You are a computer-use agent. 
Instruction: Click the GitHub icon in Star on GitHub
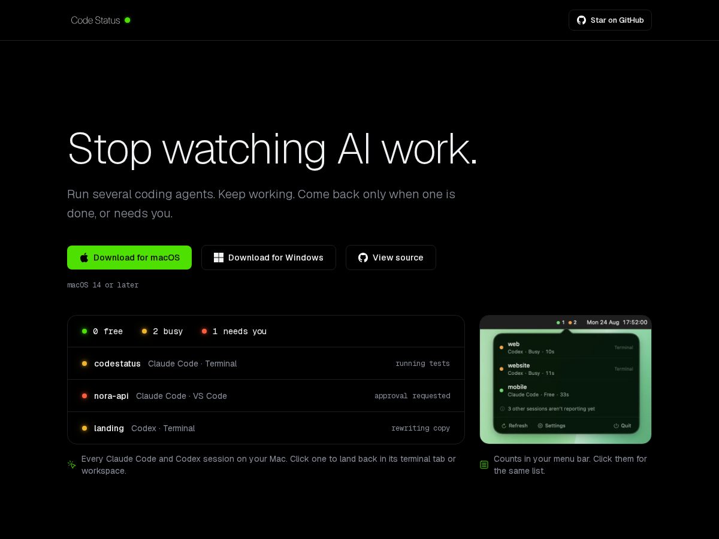click(581, 20)
